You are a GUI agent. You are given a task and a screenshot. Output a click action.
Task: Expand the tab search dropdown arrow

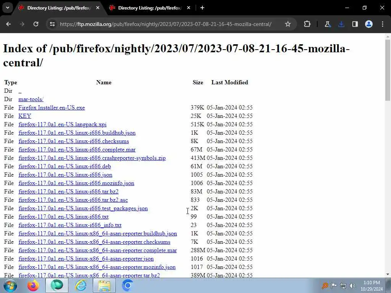(8, 8)
